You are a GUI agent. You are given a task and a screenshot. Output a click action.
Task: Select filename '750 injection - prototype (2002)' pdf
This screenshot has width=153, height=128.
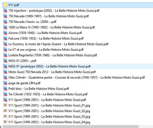54,11
